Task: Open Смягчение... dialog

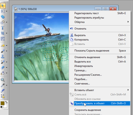Action: 100,83
